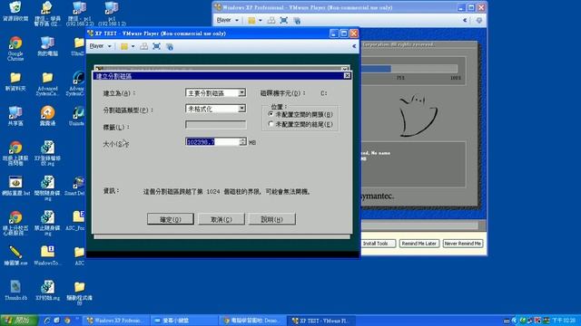Switch to 螢幕小鍵盤 taskbar item
The image size is (581, 326).
(184, 321)
